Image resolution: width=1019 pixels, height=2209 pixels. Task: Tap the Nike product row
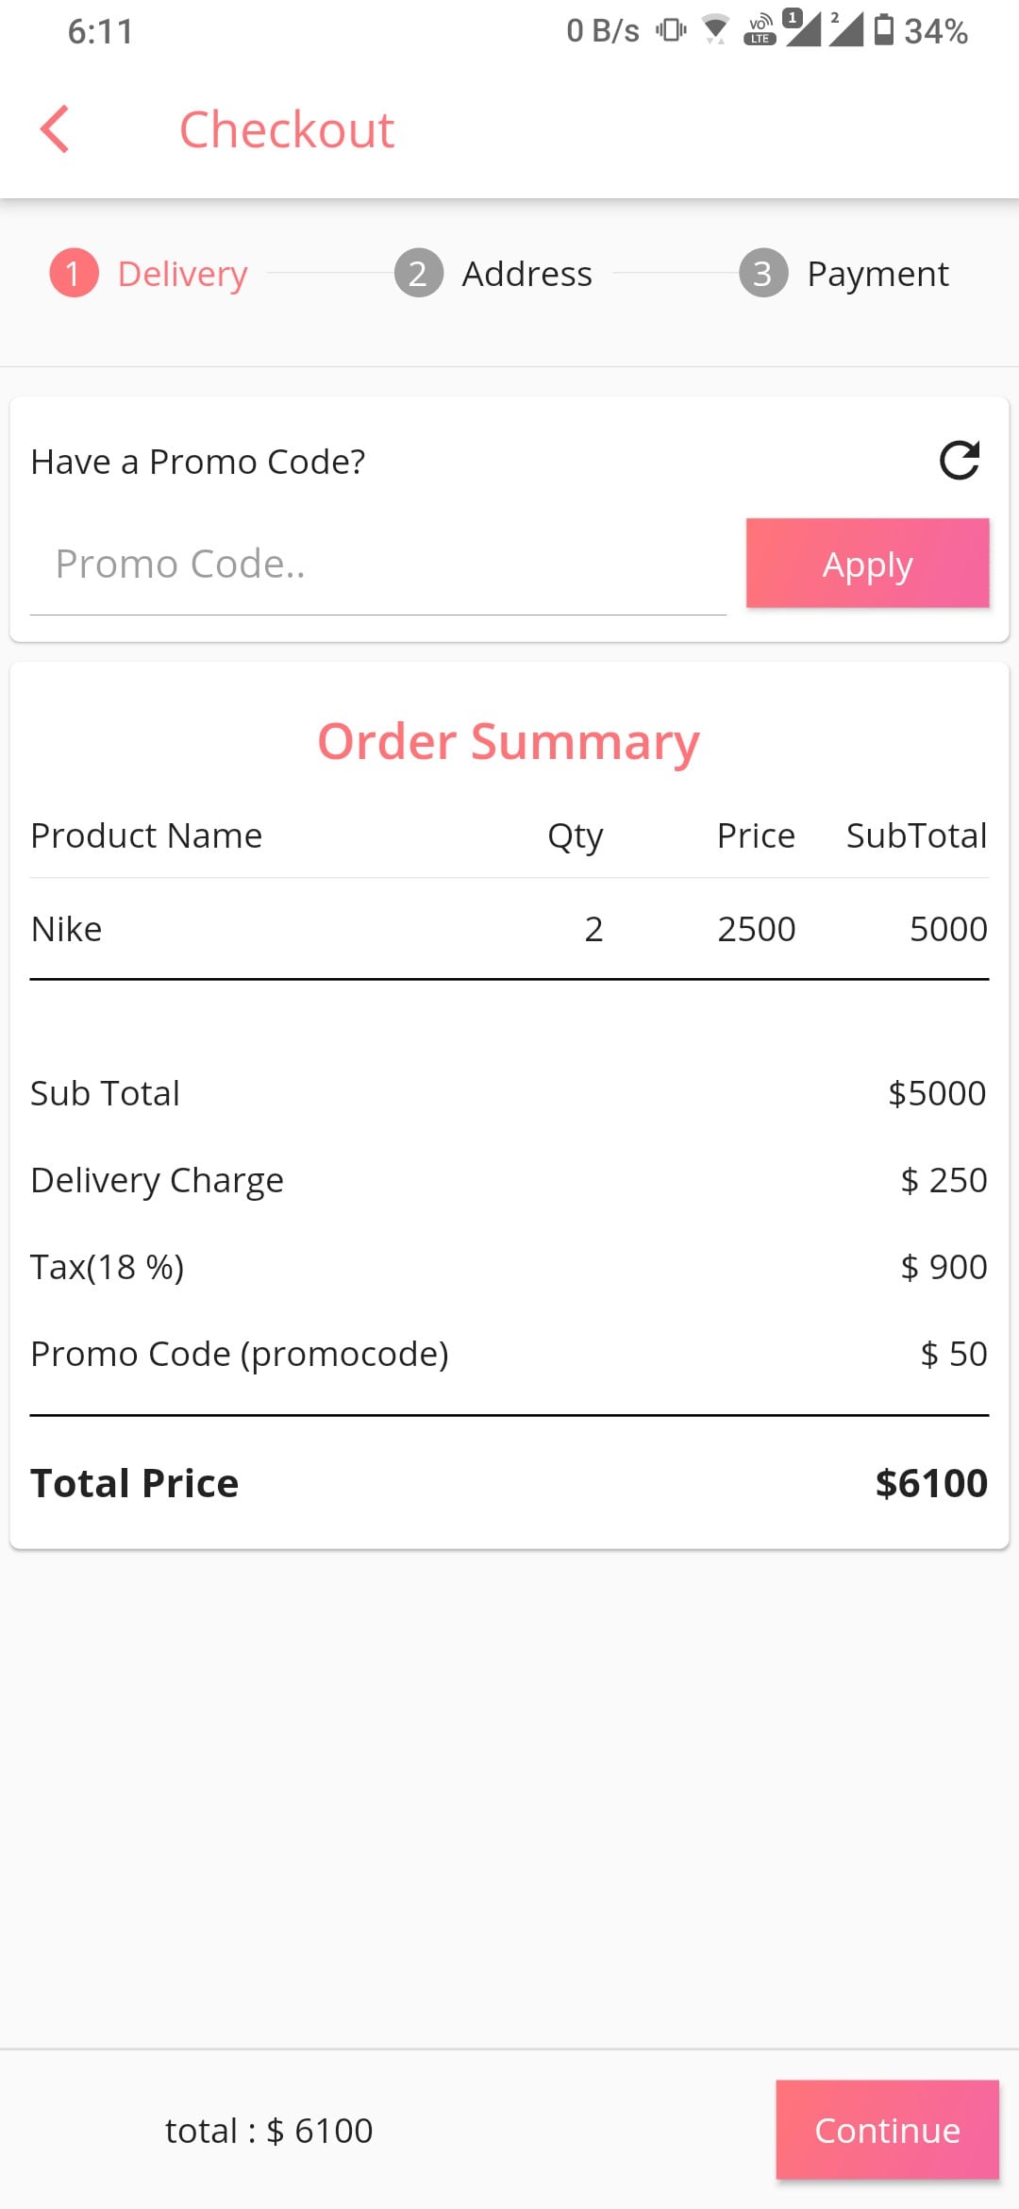pos(509,929)
